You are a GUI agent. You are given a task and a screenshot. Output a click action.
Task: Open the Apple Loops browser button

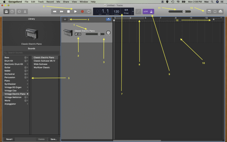click(x=215, y=11)
